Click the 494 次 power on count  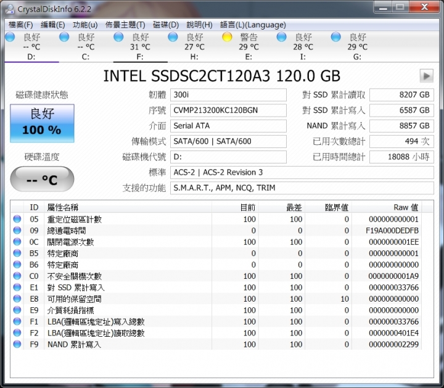pos(401,141)
